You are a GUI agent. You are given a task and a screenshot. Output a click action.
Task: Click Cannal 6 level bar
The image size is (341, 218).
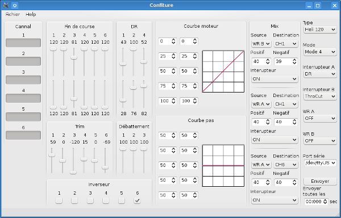tap(23, 135)
